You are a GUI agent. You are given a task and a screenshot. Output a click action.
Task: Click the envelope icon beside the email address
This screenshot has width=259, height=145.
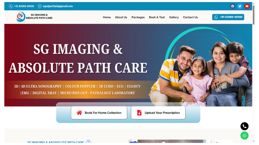[40, 6]
